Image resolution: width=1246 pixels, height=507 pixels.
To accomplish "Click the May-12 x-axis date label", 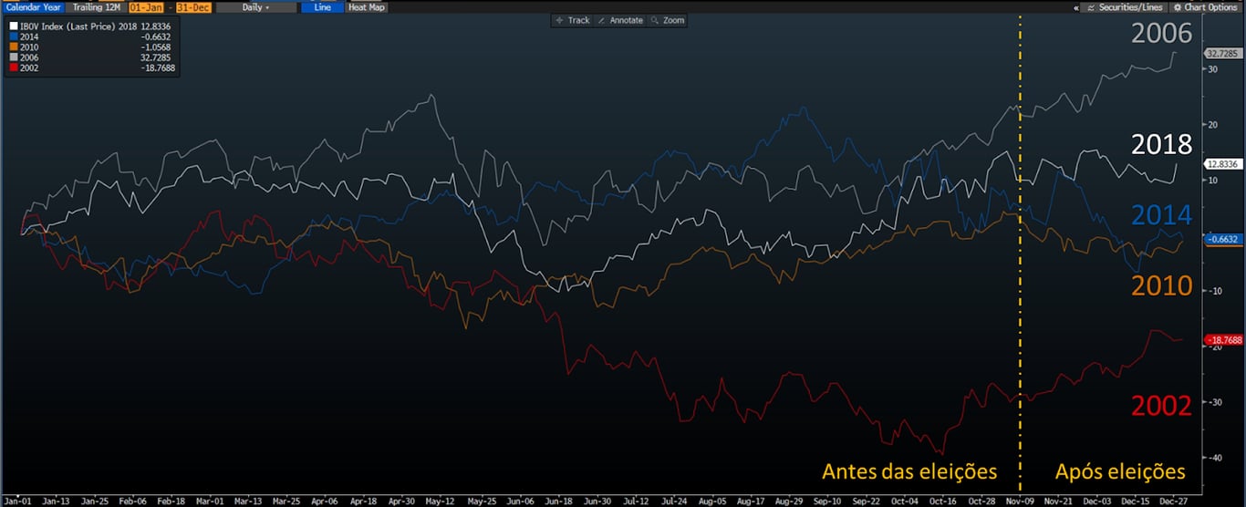I will pyautogui.click(x=441, y=501).
